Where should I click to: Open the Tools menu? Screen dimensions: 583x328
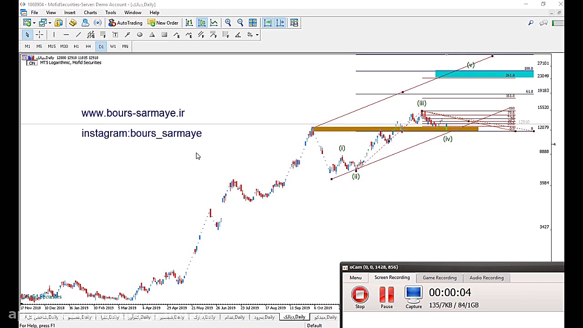click(111, 12)
